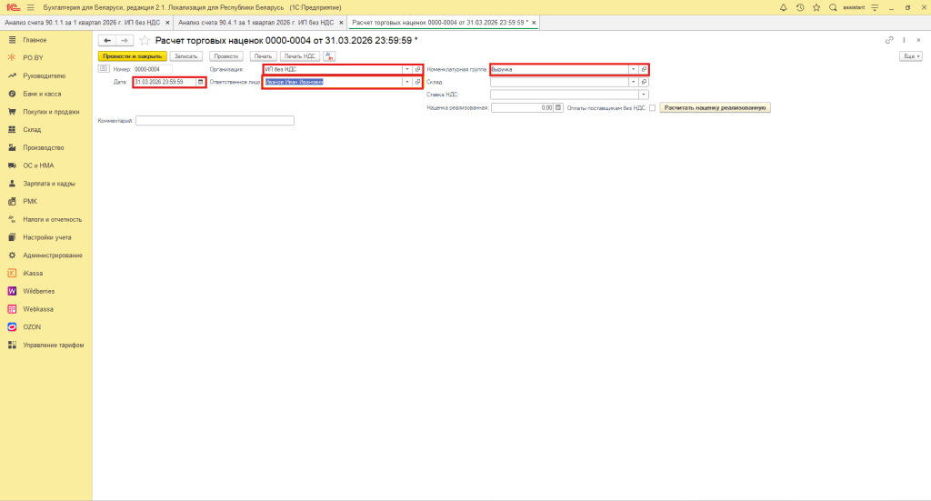This screenshot has height=501, width=931.
Task: Click the search magnifier icon in title bar
Action: pyautogui.click(x=832, y=7)
